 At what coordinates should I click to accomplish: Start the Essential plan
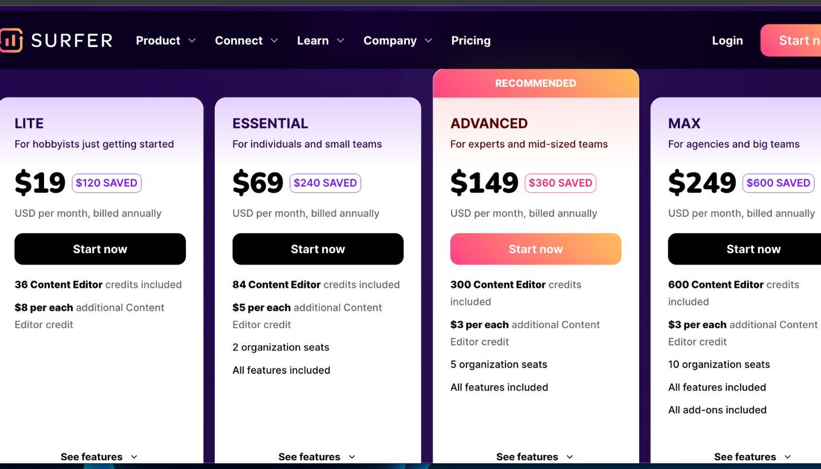(318, 249)
